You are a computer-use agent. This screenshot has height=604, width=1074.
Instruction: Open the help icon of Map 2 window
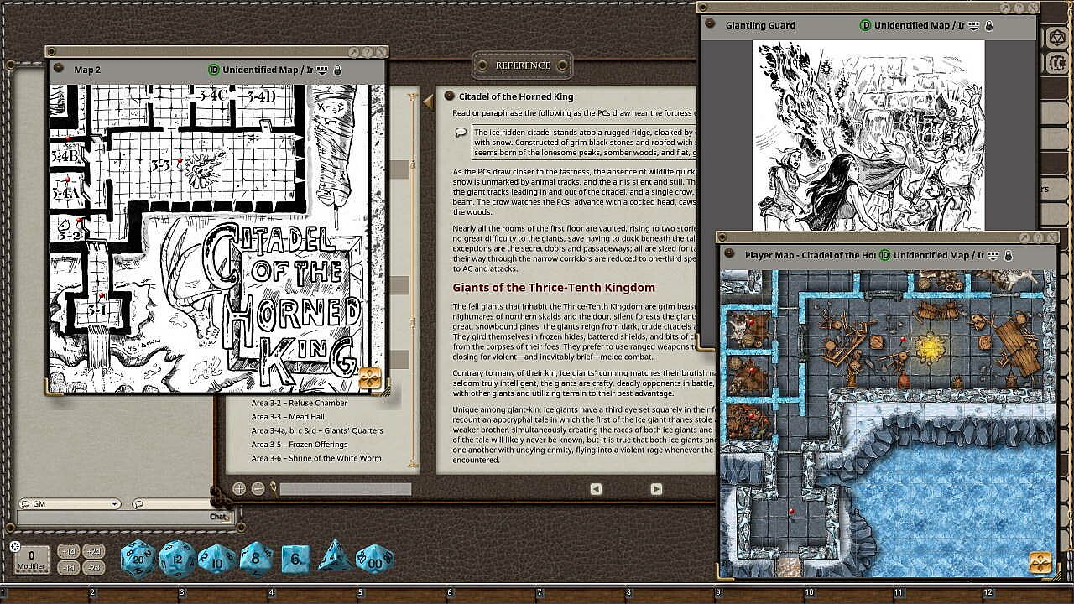coord(366,52)
